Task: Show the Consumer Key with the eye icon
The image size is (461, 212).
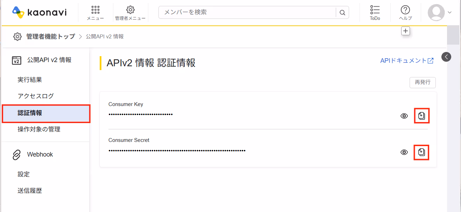Action: pyautogui.click(x=404, y=116)
